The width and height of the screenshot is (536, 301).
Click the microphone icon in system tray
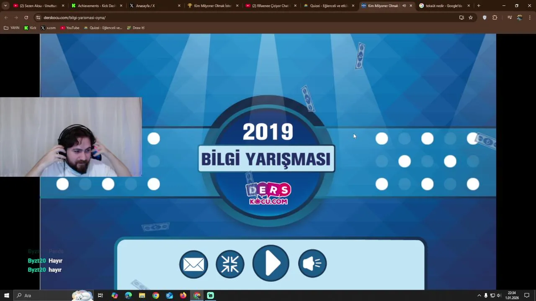click(x=486, y=296)
